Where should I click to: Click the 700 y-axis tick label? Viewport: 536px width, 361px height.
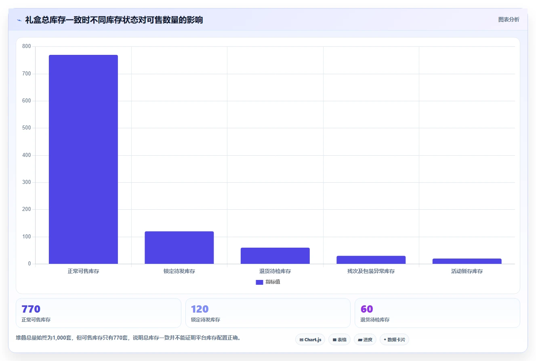click(x=27, y=74)
